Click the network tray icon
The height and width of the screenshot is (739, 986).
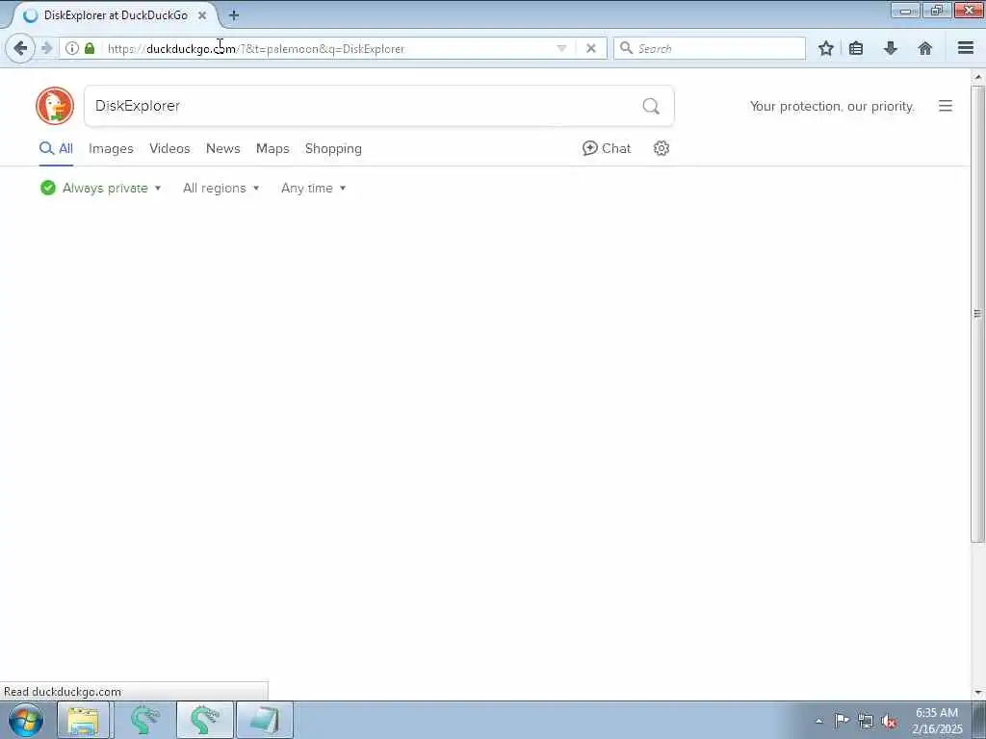866,721
